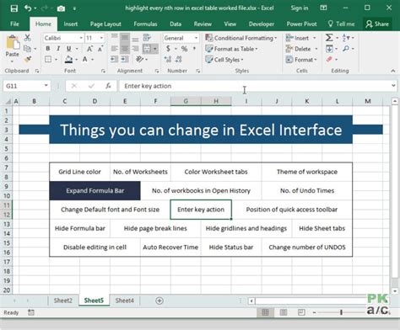
Task: Decrease the indent
Action: (x=114, y=59)
